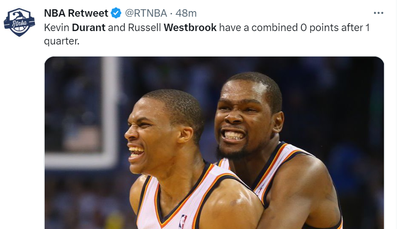The height and width of the screenshot is (229, 403).
Task: Click the 48m timestamp
Action: click(186, 13)
